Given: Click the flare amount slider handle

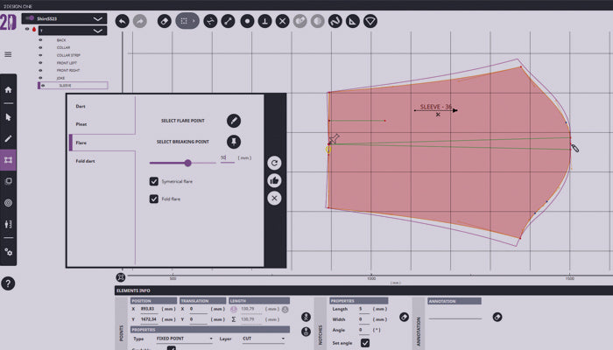Looking at the screenshot, I should click(187, 163).
